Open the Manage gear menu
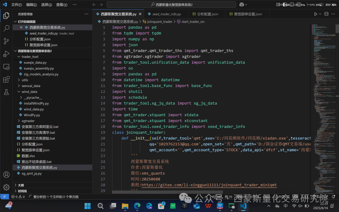Viewport: 339px width, 212px height. click(6, 187)
